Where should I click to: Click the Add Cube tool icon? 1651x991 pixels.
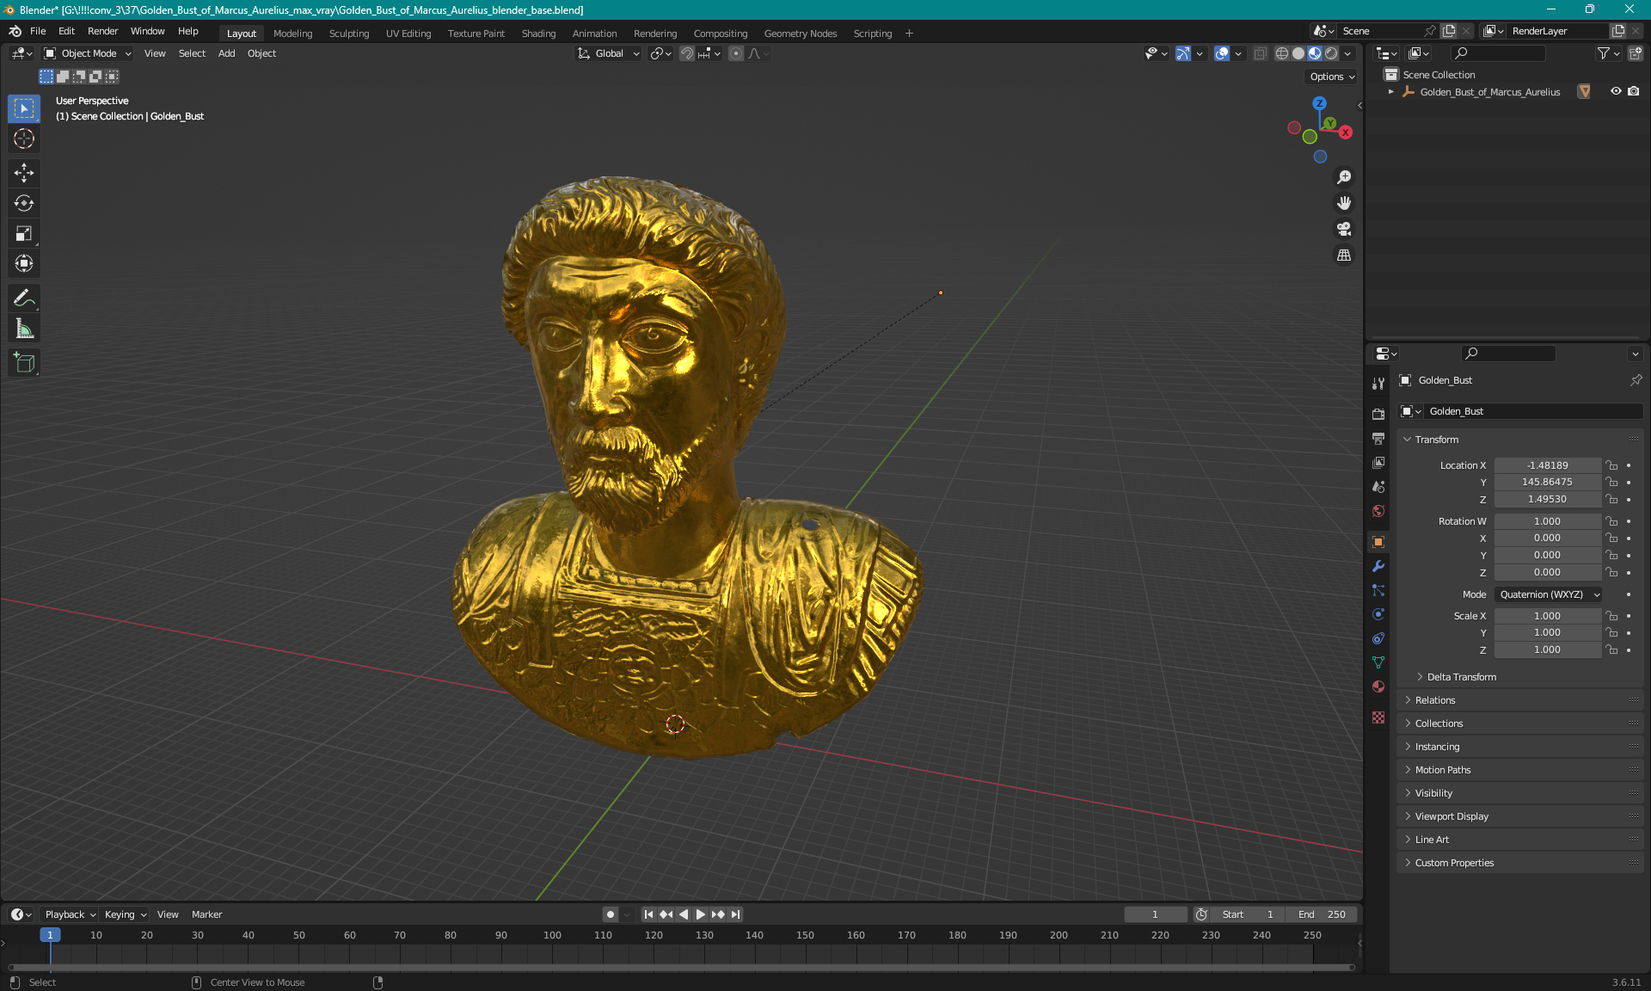click(24, 363)
